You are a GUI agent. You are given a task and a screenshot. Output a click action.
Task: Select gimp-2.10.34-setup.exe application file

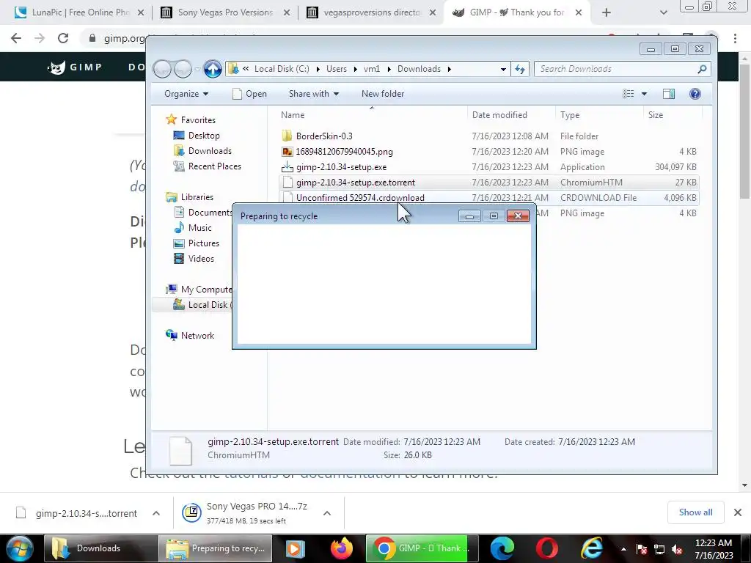[342, 167]
